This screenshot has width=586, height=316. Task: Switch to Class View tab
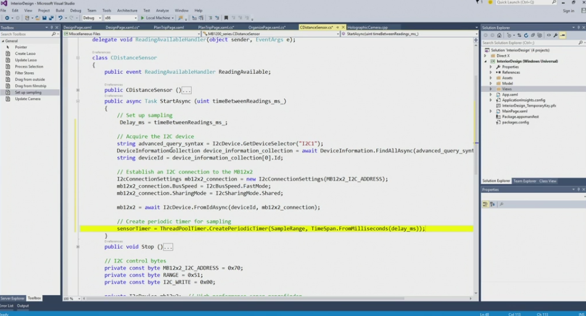[548, 181]
